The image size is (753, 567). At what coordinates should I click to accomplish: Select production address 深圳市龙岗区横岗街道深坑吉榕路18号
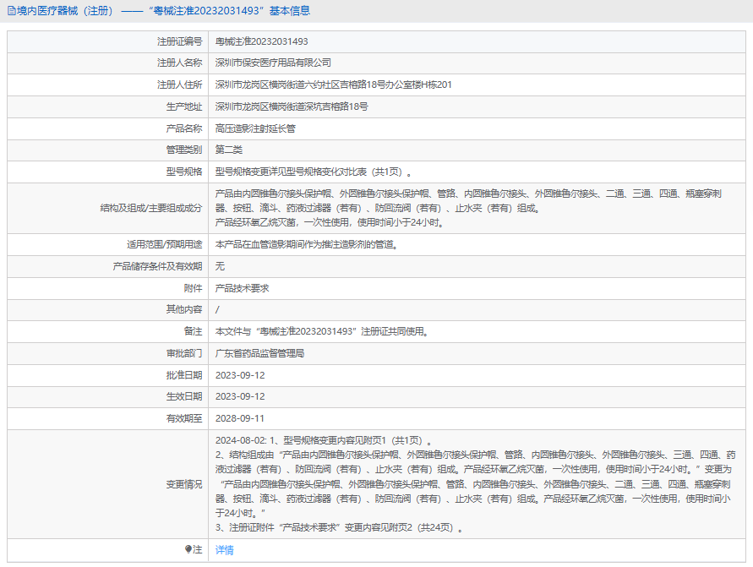tap(292, 106)
